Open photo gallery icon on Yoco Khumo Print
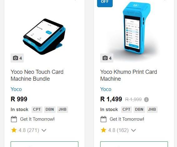 click(107, 58)
